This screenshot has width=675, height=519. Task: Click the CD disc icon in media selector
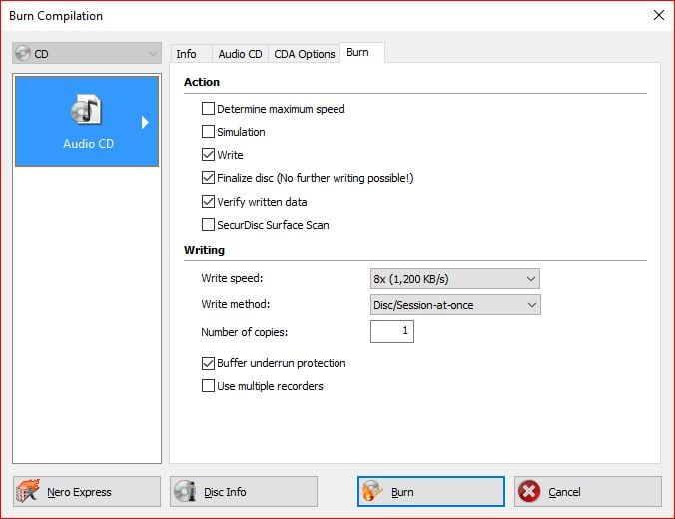(x=23, y=53)
